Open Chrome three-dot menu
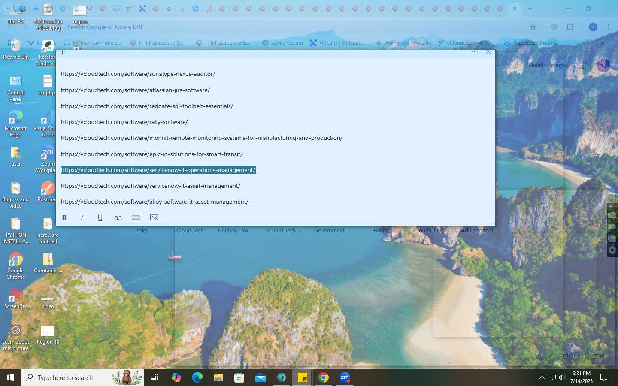Image resolution: width=618 pixels, height=386 pixels. [609, 27]
